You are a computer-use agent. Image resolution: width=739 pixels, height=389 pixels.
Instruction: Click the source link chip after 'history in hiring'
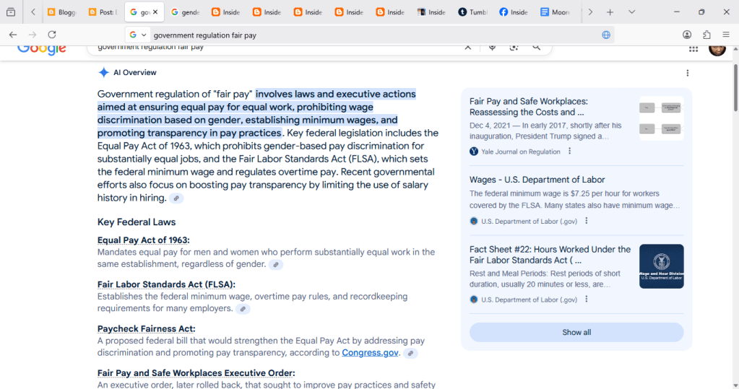click(176, 198)
